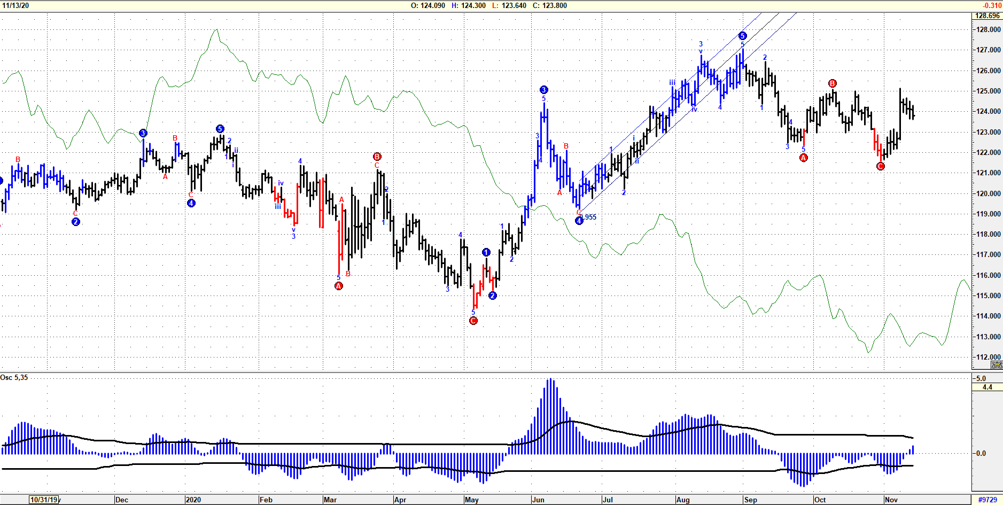This screenshot has width=1003, height=505.
Task: Select the red circled C at May low
Action: click(x=473, y=321)
